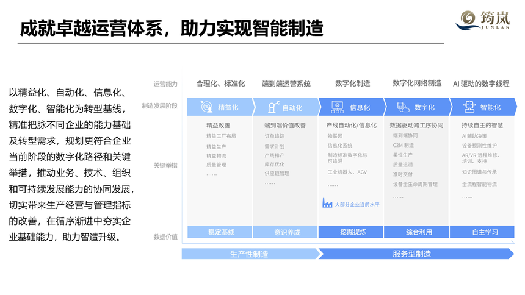The width and height of the screenshot is (525, 295).
Task: Select the 精益工厂布局 item
Action: [x=221, y=136]
